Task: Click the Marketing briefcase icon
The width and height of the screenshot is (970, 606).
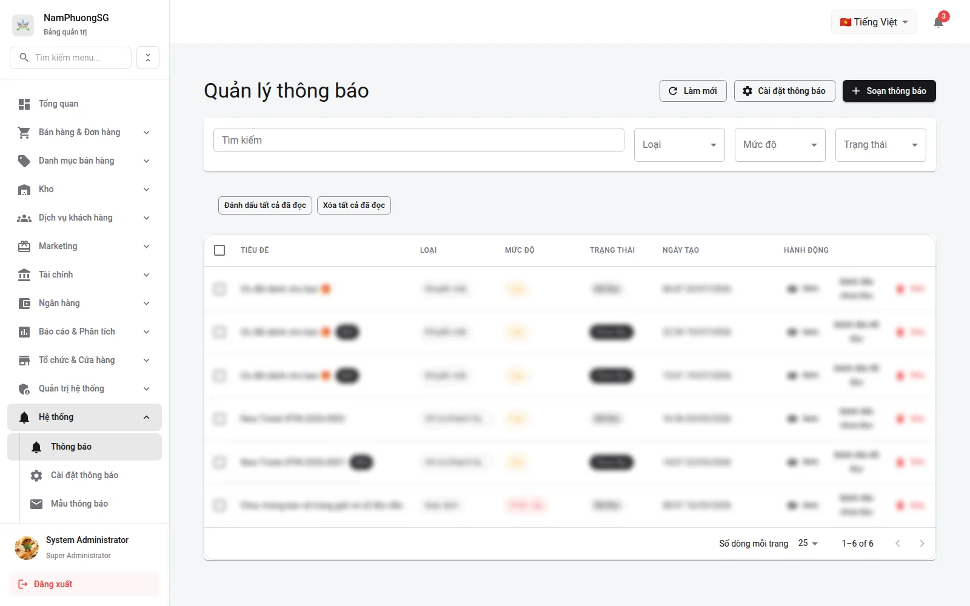Action: coord(24,247)
